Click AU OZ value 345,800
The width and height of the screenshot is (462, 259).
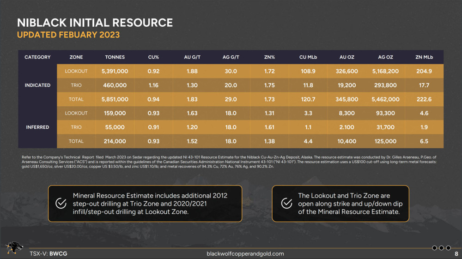coord(347,99)
